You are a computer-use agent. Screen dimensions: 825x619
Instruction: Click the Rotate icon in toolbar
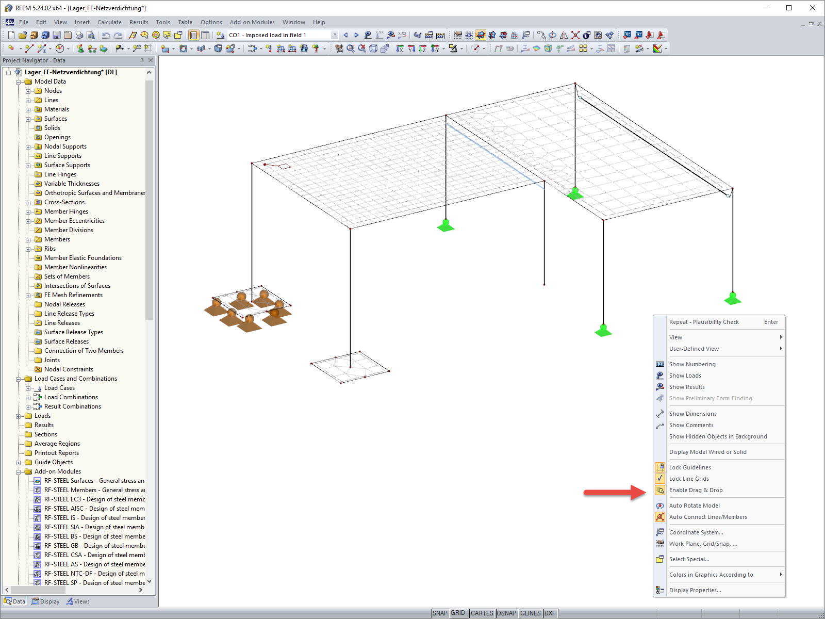click(552, 35)
